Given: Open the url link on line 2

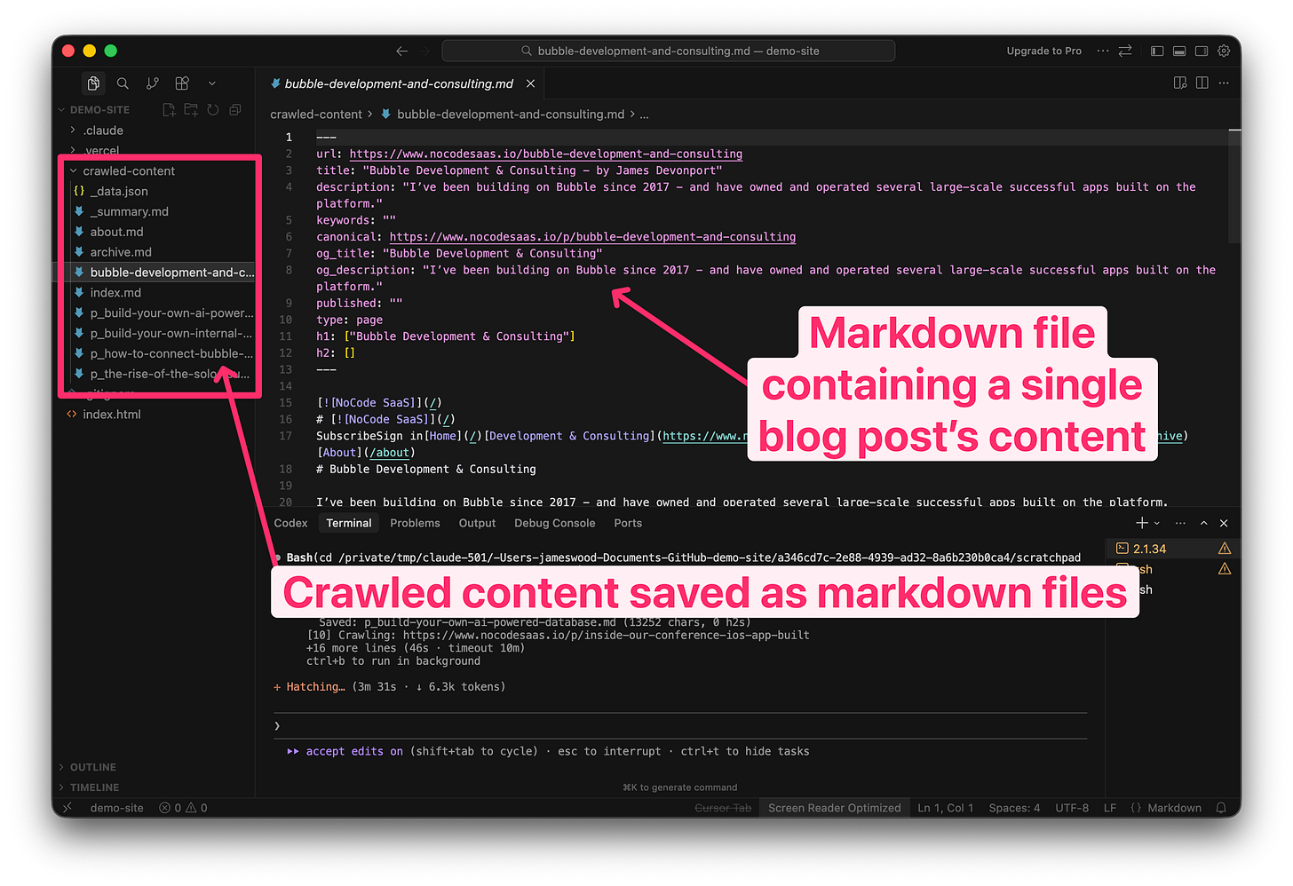Looking at the screenshot, I should coord(545,154).
